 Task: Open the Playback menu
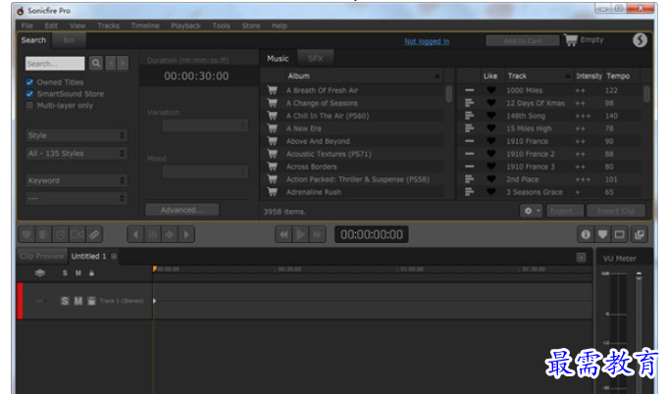(185, 25)
